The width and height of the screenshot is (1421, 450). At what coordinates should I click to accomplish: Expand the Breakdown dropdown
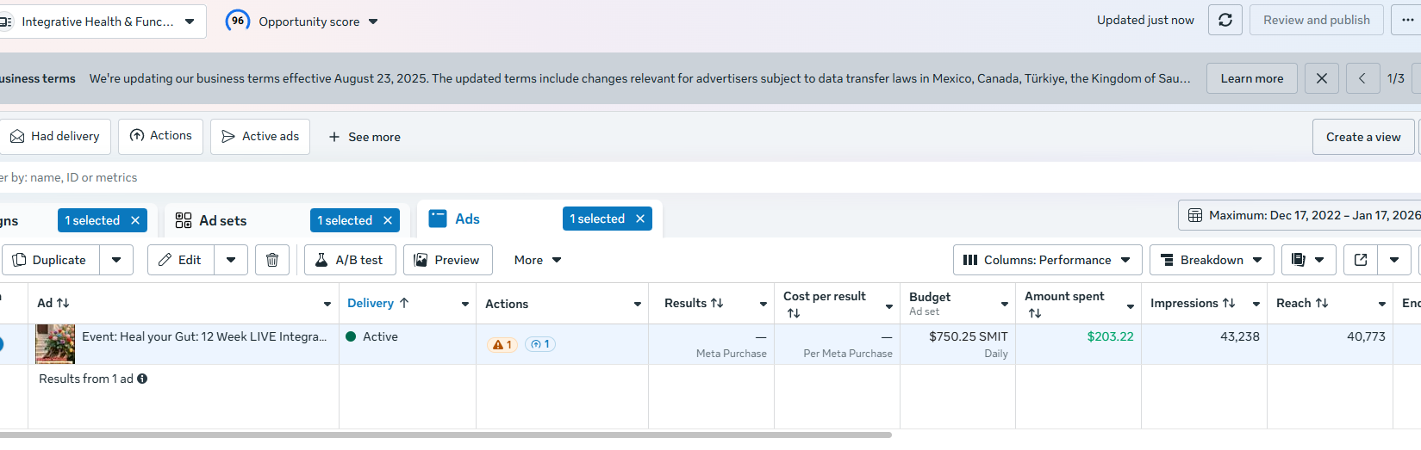tap(1211, 260)
